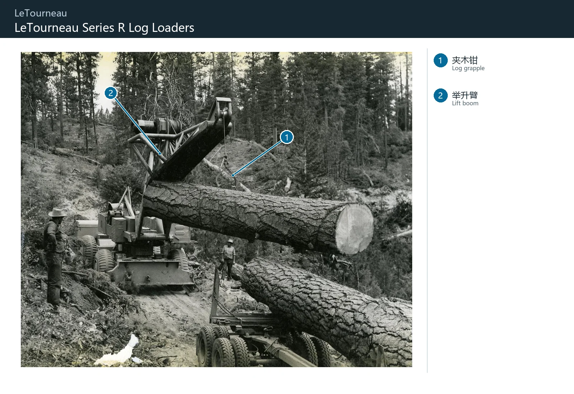The image size is (574, 394).
Task: Select legend badge number 2
Action: pyautogui.click(x=441, y=96)
